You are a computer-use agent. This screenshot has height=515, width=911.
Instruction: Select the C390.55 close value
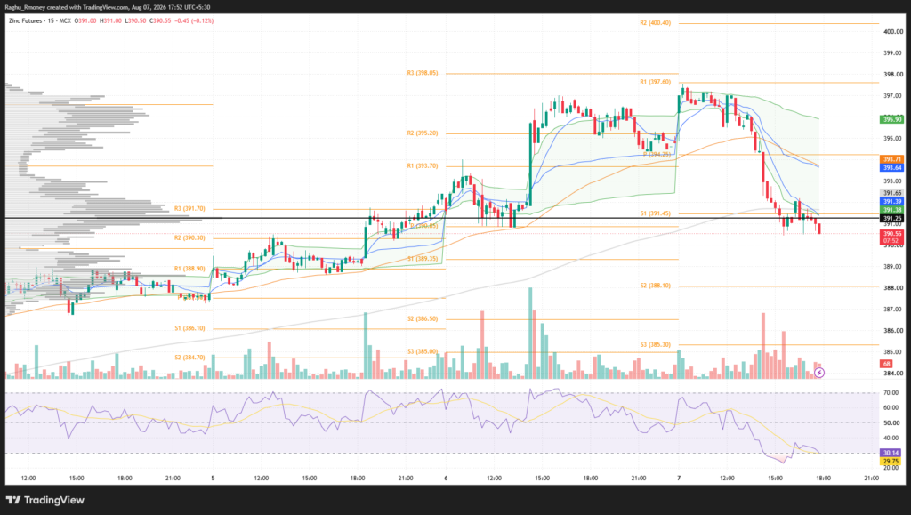pos(160,20)
